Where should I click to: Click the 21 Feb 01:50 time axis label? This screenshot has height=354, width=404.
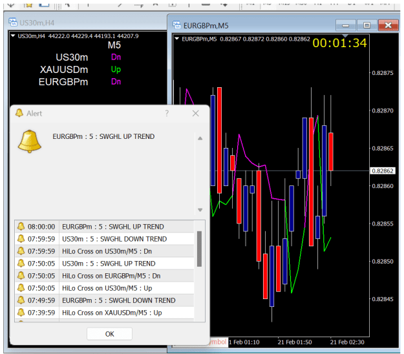coord(295,342)
